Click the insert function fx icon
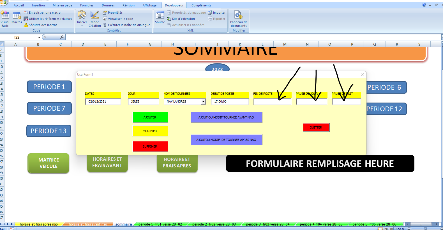 point(62,37)
